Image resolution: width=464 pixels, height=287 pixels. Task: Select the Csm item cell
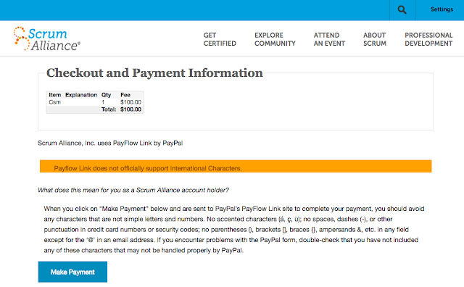[x=55, y=102]
